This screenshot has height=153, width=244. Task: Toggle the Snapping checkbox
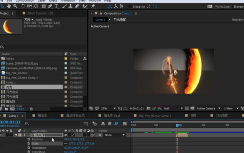[x=130, y=7]
